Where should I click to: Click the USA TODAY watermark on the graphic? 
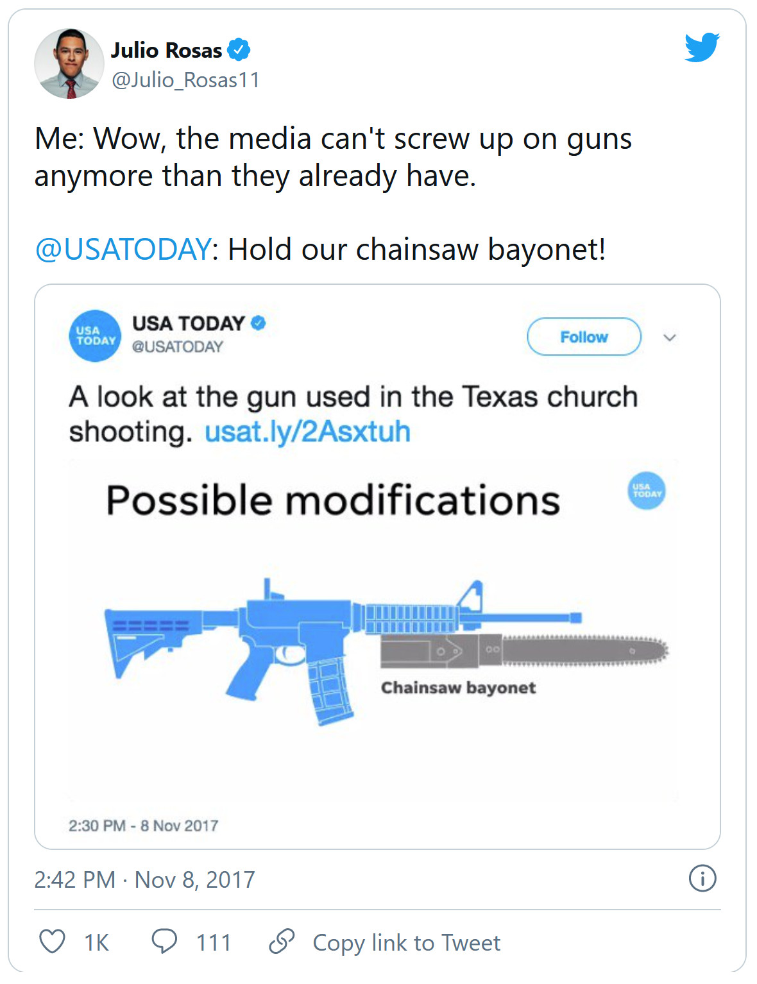tap(646, 491)
